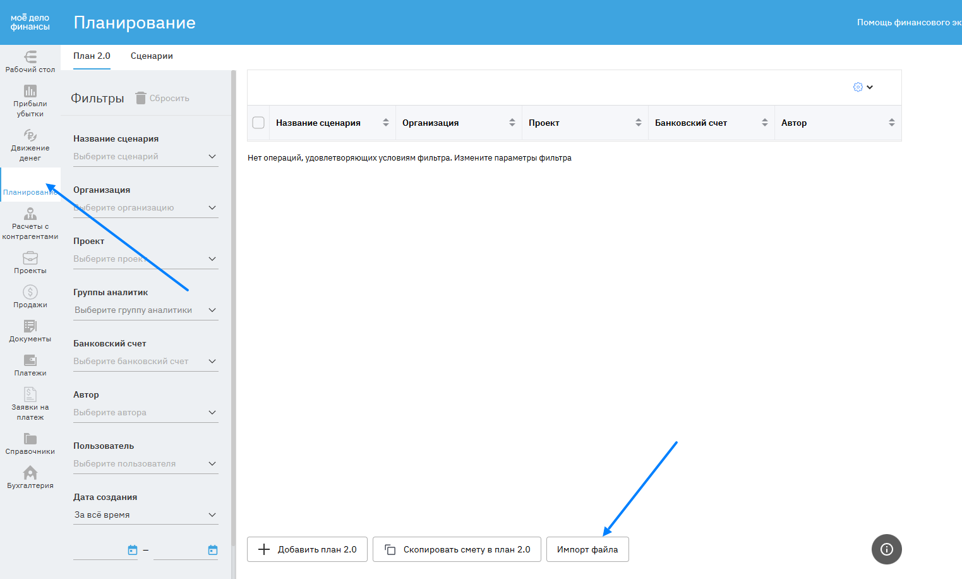Open the Справочники folder section
The width and height of the screenshot is (962, 579).
pos(30,444)
